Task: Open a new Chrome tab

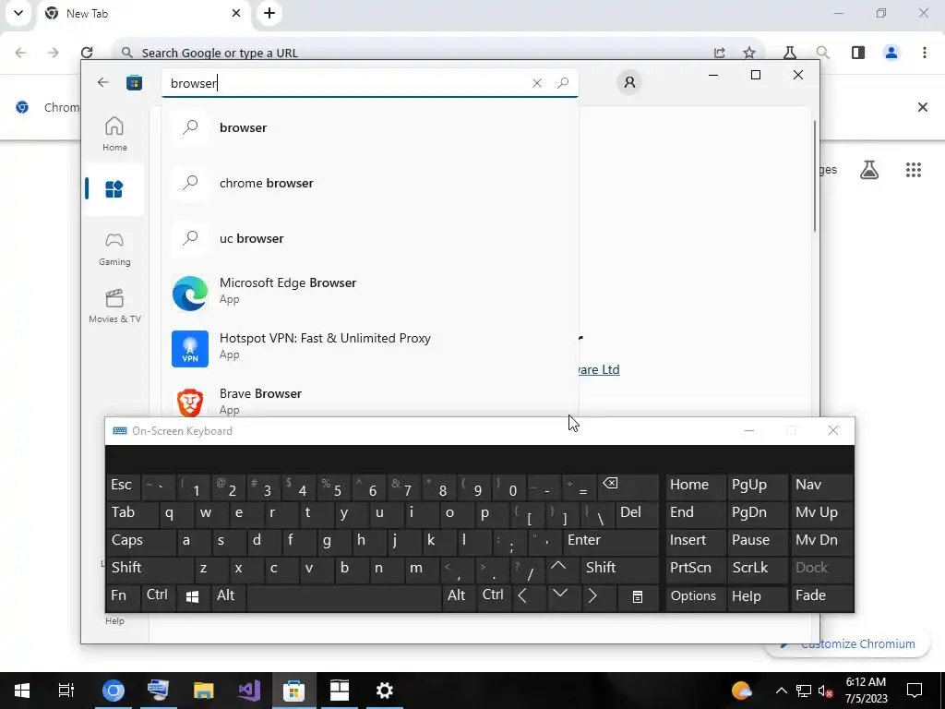Action: [269, 13]
